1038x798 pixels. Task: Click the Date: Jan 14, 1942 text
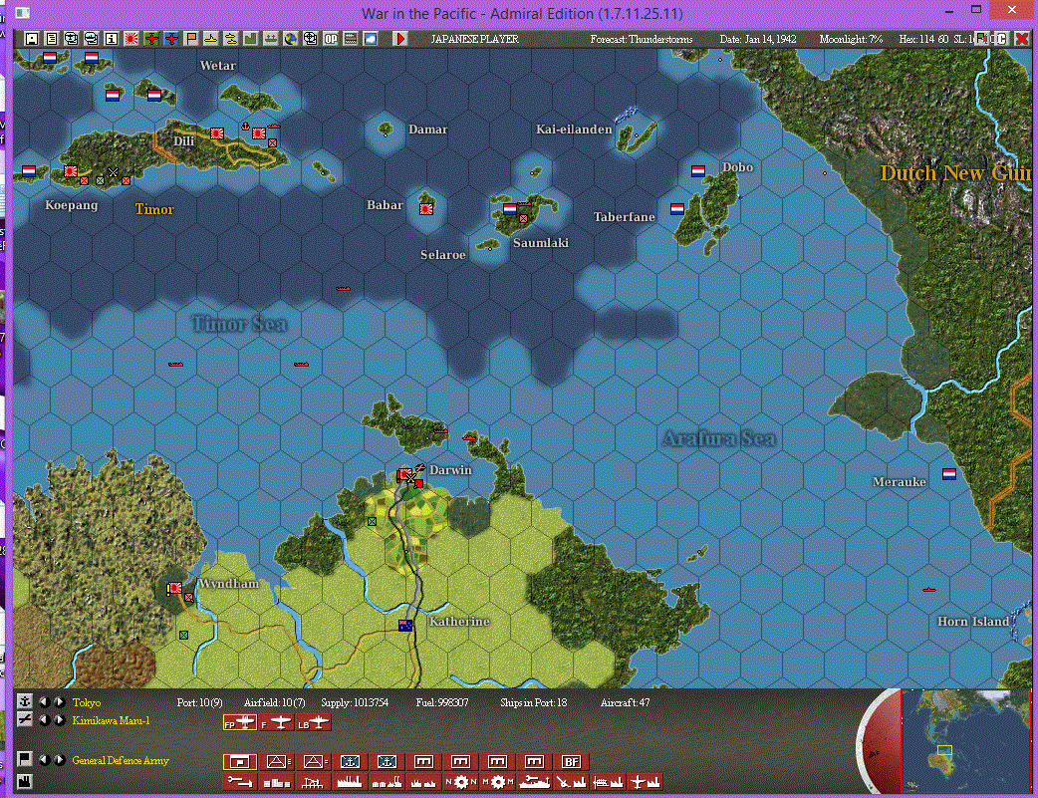(758, 39)
